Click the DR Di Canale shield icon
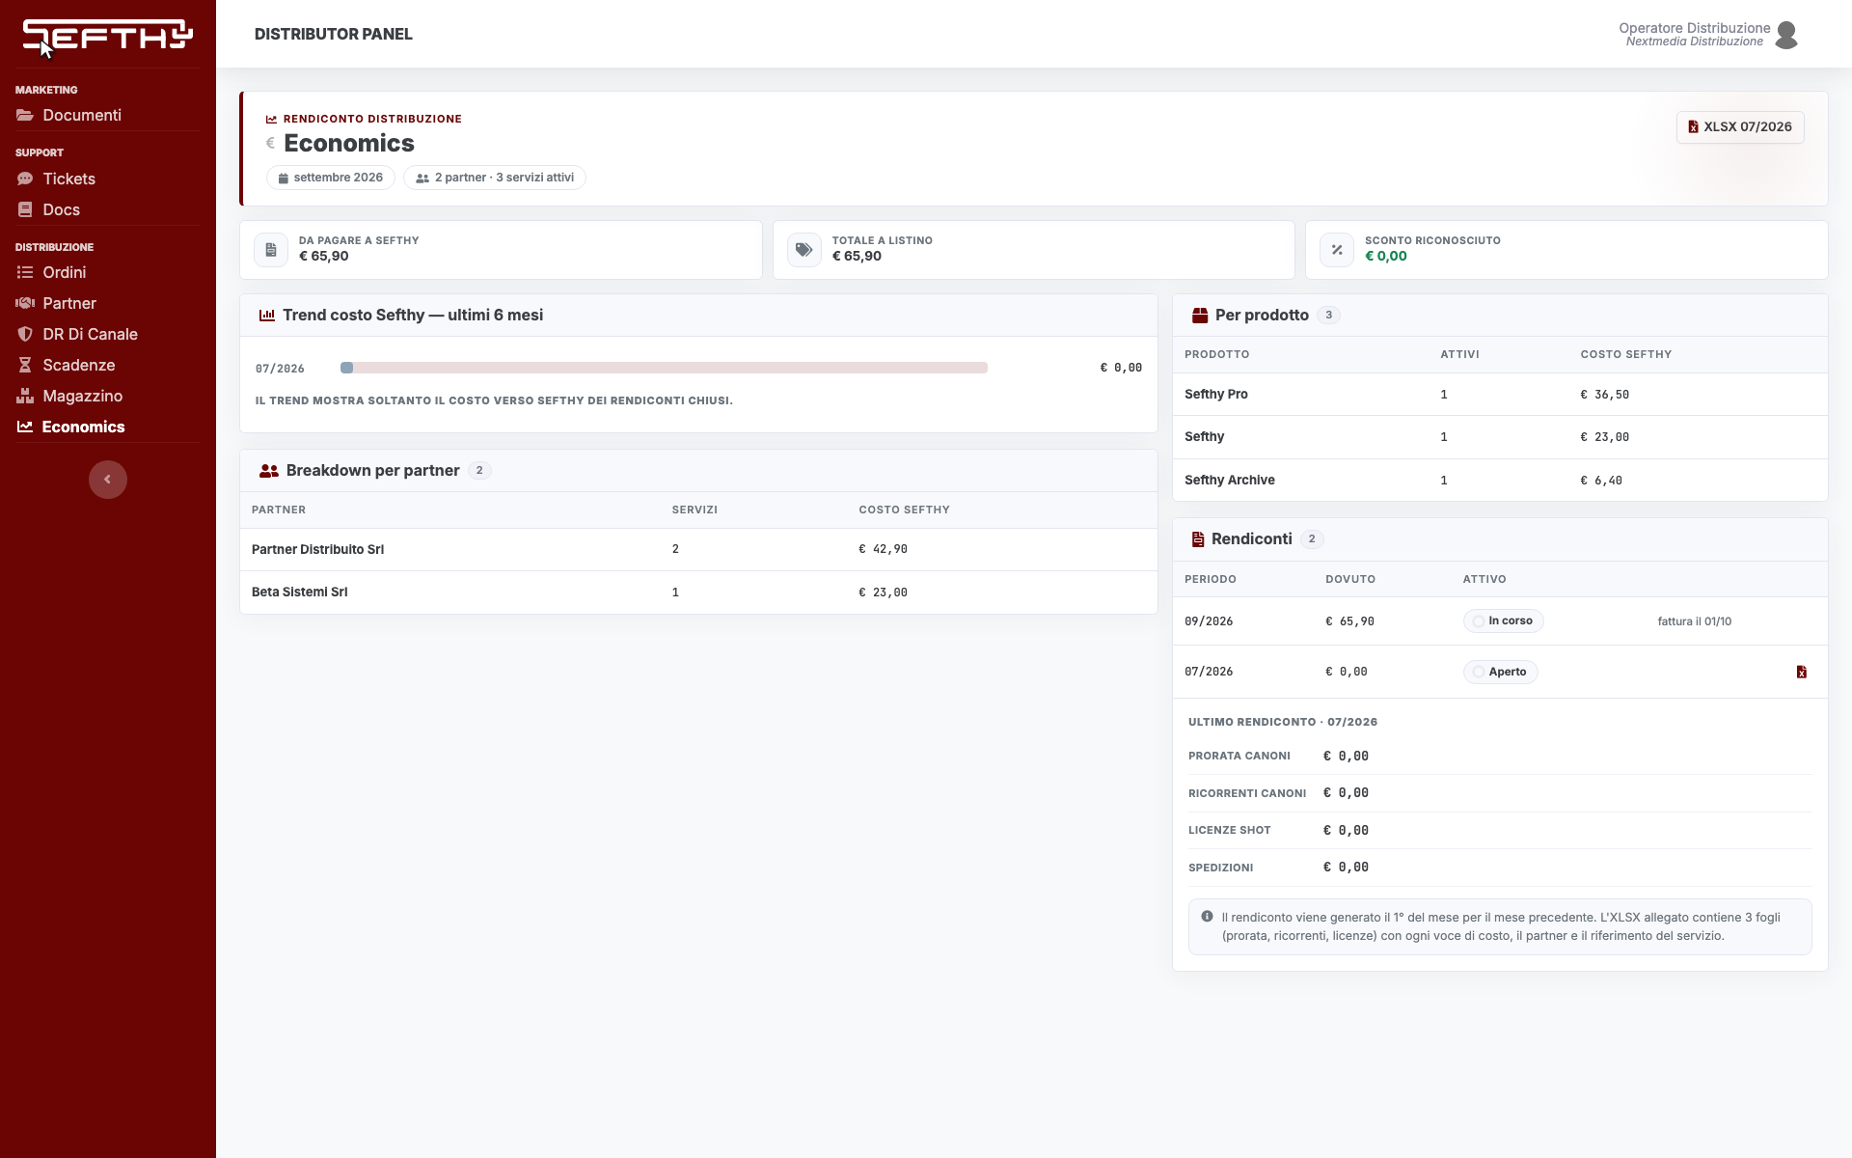 click(25, 335)
